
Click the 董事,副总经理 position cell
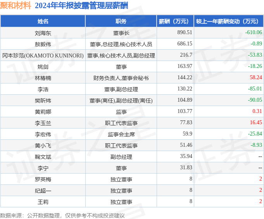click(121, 89)
